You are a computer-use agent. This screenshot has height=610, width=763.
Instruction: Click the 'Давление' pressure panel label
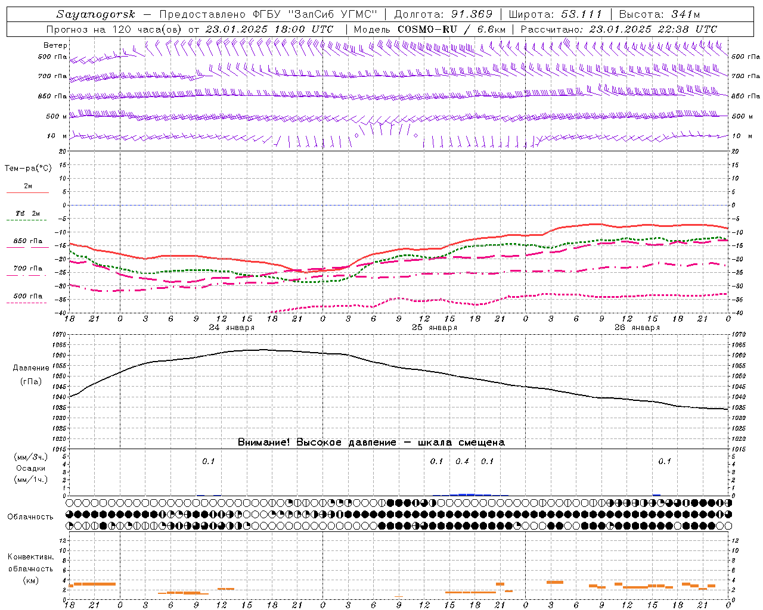(31, 368)
